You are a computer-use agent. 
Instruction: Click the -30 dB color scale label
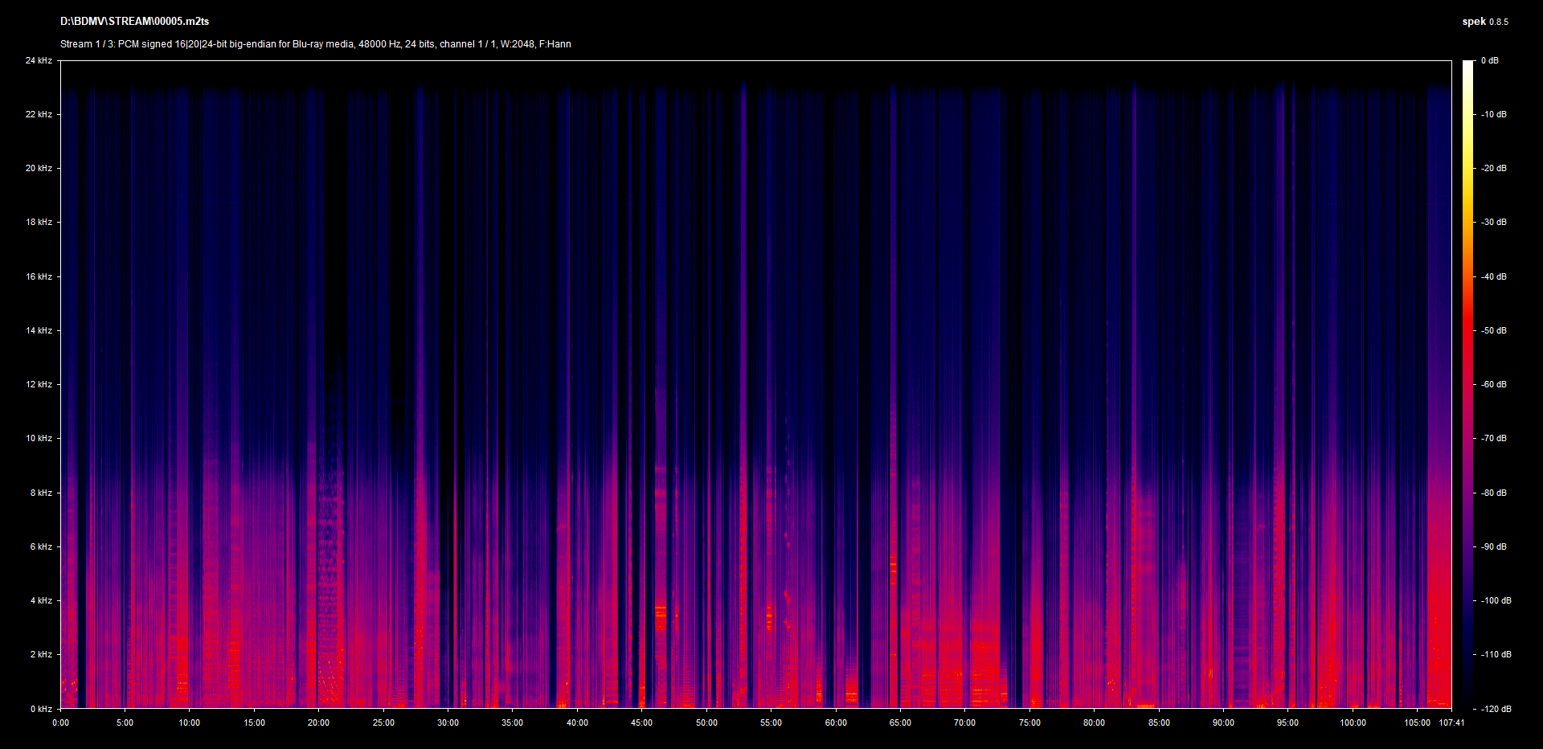click(x=1494, y=223)
